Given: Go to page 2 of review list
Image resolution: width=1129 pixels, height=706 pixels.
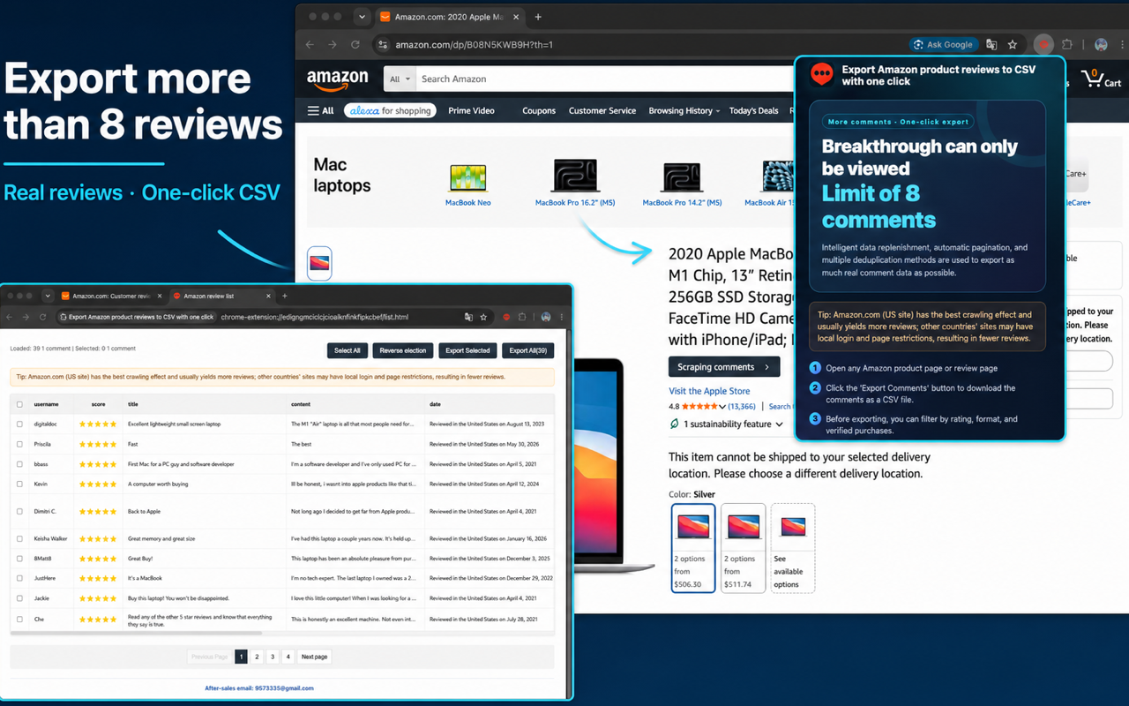Looking at the screenshot, I should (257, 657).
